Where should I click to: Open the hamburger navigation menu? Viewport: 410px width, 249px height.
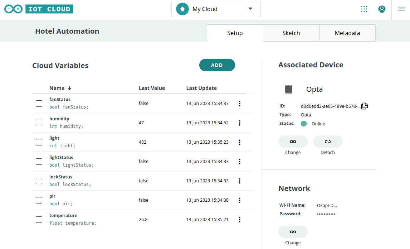coord(401,9)
